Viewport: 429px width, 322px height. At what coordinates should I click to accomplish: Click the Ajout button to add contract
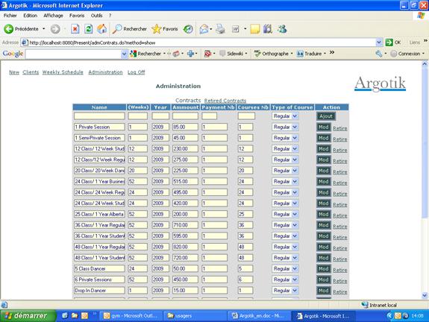tap(326, 116)
